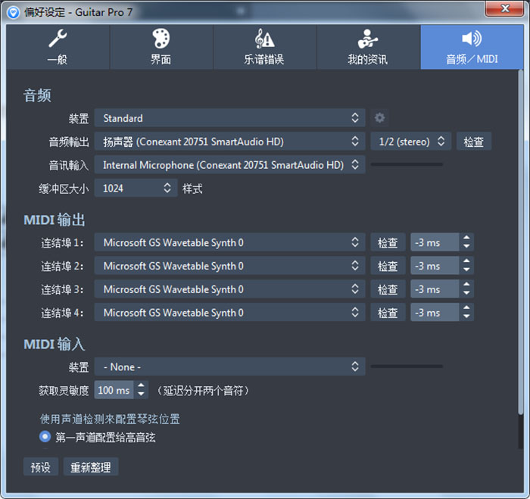Go to the 我的资讯 tab
Image resolution: width=530 pixels, height=499 pixels.
(x=368, y=47)
